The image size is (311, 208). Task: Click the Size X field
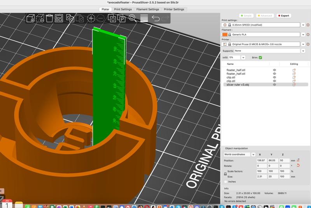pyautogui.click(x=262, y=177)
